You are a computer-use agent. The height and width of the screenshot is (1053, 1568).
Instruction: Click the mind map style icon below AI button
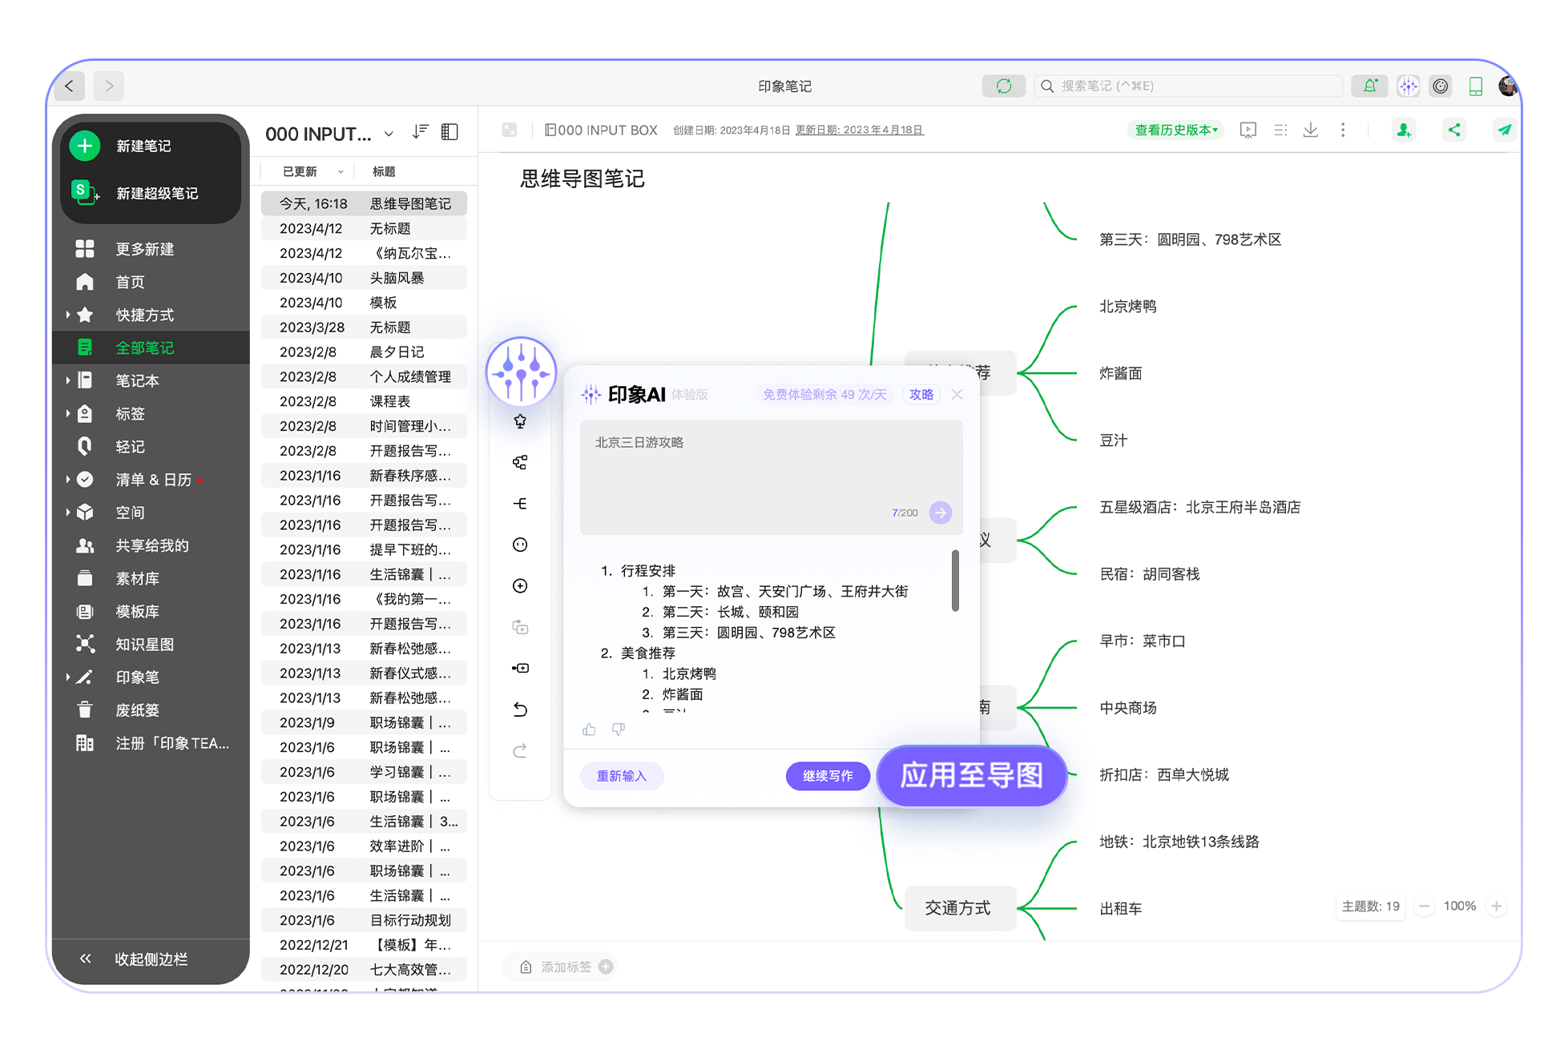click(x=520, y=421)
